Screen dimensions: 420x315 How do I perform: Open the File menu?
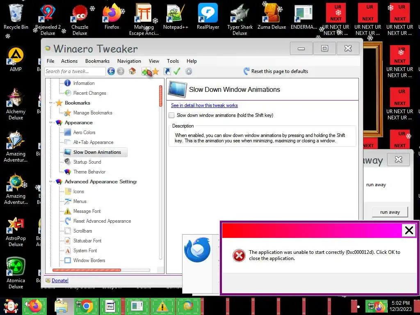[50, 61]
